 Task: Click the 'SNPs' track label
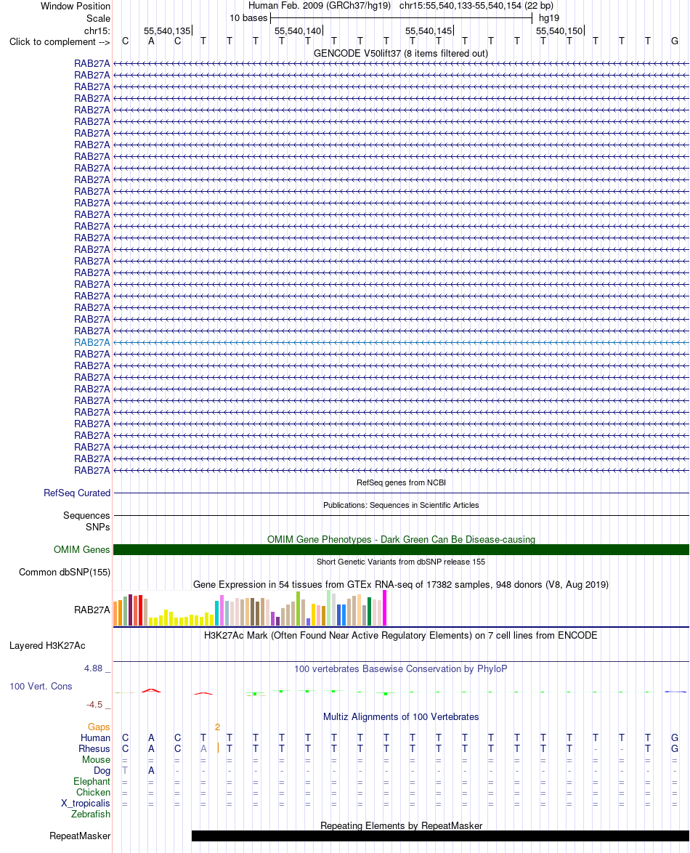pyautogui.click(x=98, y=527)
